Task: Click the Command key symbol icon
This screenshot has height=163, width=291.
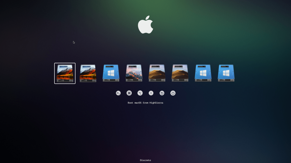Action: click(x=129, y=93)
